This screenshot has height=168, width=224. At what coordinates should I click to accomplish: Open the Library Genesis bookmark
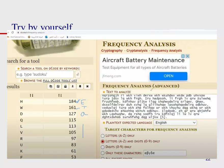click(x=74, y=37)
